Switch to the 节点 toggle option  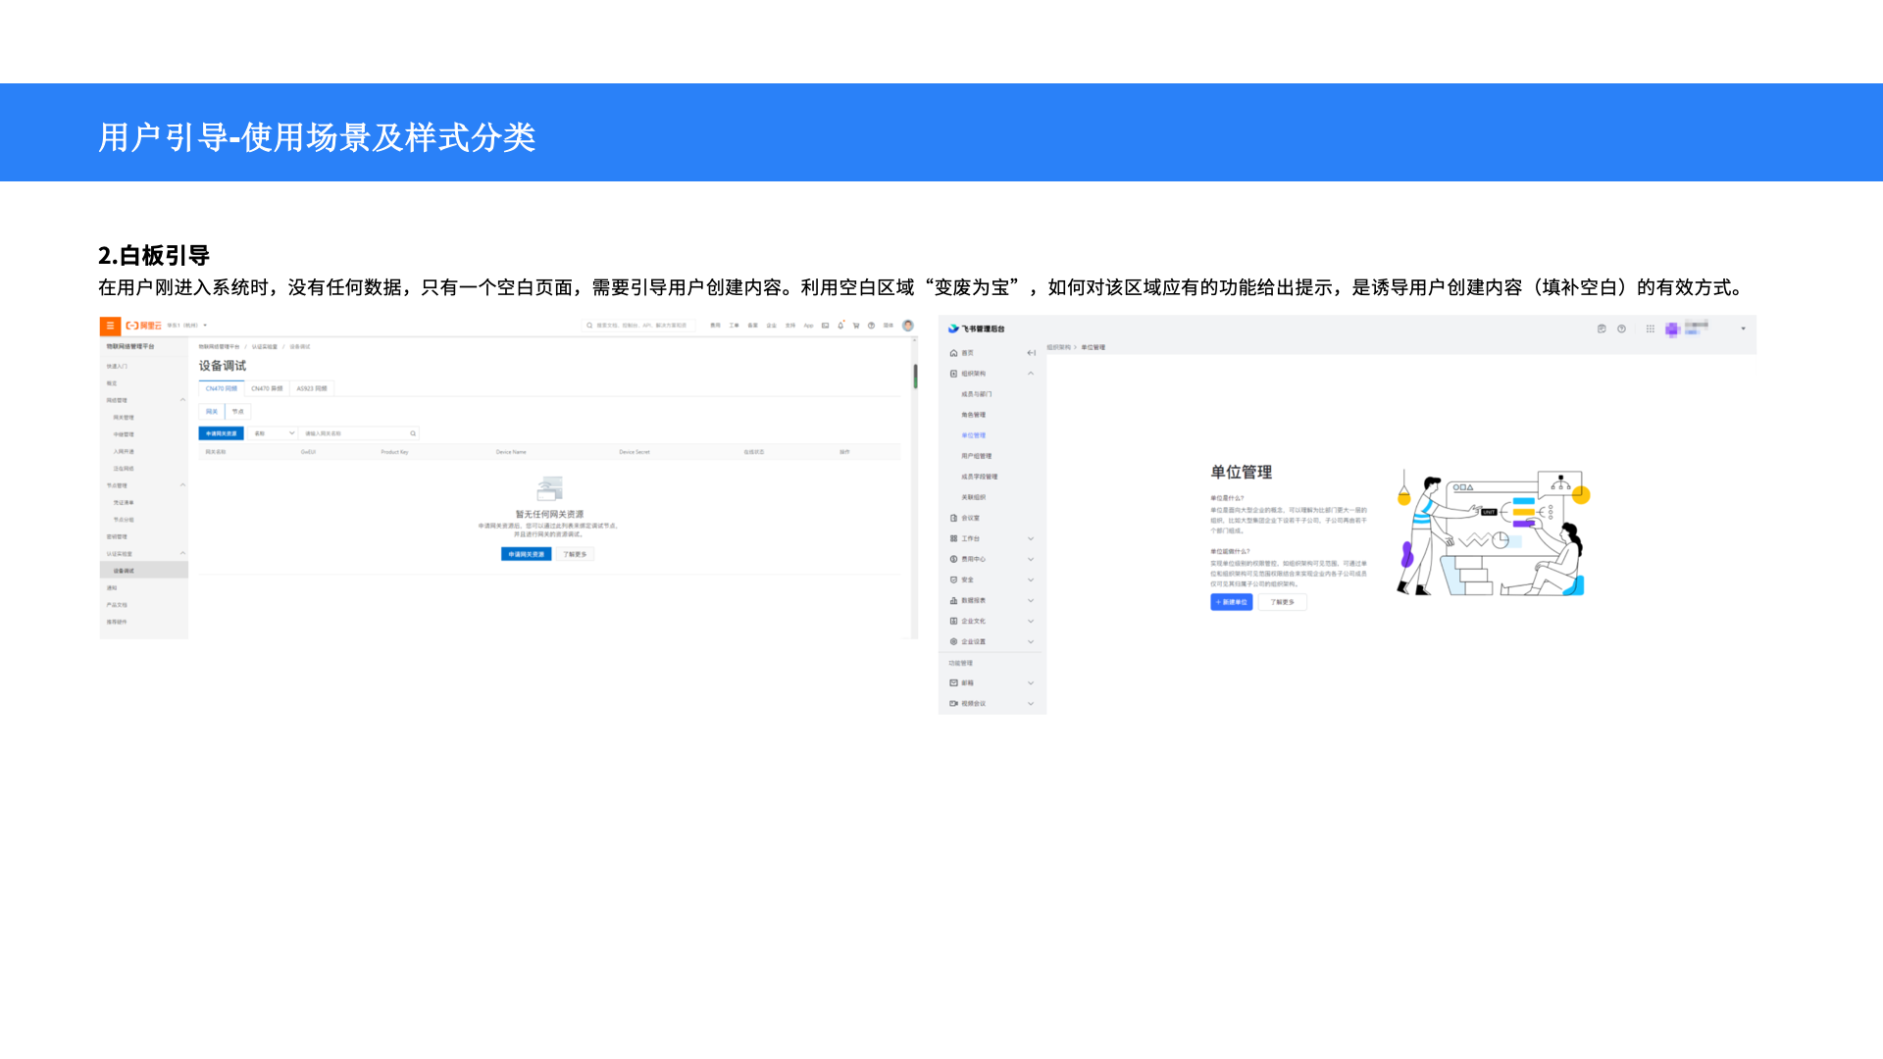click(237, 412)
